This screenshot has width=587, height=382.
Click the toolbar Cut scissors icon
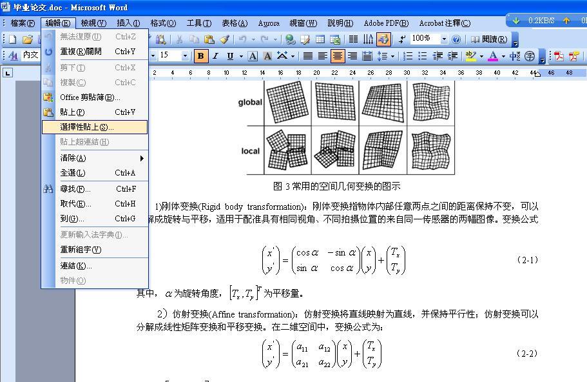(x=179, y=39)
